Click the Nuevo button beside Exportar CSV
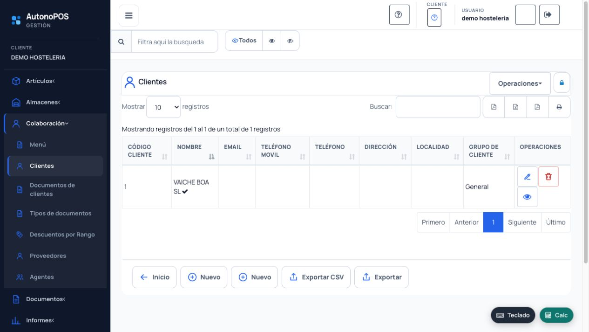Viewport: 589px width, 332px height. click(255, 277)
